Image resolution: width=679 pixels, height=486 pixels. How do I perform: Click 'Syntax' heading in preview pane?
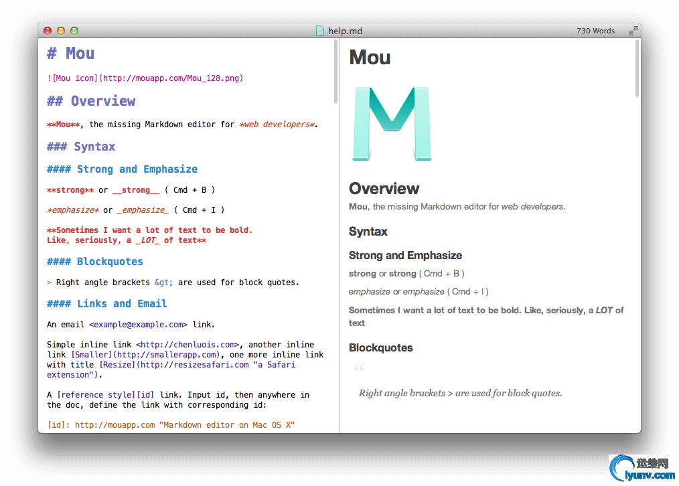click(x=368, y=232)
